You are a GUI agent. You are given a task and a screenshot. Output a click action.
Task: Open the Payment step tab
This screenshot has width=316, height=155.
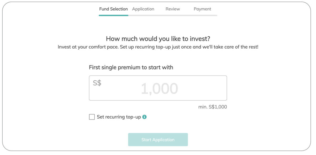tap(203, 9)
